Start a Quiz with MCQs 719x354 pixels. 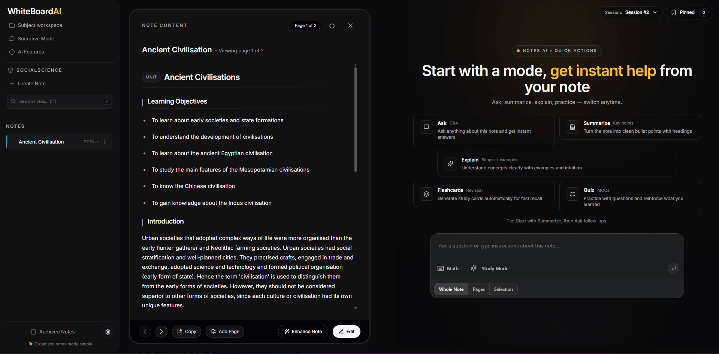(630, 197)
